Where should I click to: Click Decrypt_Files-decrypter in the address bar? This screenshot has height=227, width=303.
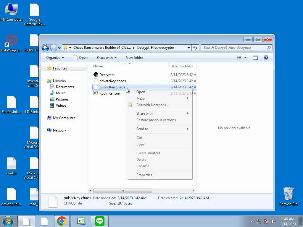156,48
